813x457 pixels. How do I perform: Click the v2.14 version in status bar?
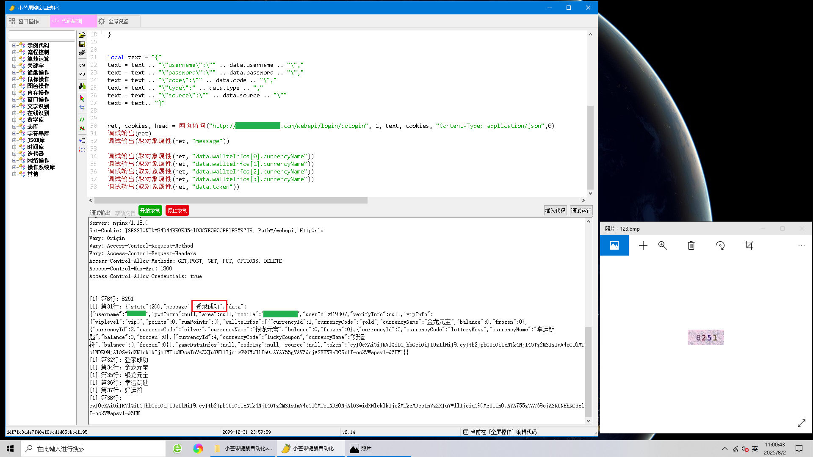349,432
